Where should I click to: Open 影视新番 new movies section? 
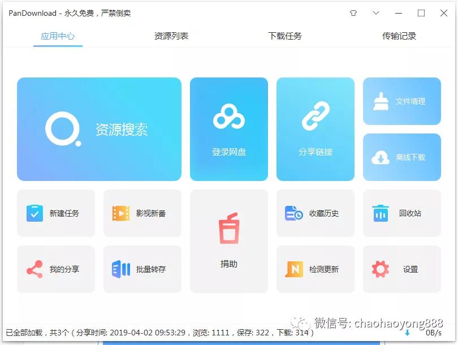point(142,213)
